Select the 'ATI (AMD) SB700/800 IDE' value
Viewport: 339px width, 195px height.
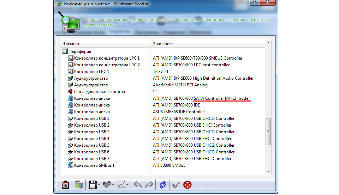(177, 105)
